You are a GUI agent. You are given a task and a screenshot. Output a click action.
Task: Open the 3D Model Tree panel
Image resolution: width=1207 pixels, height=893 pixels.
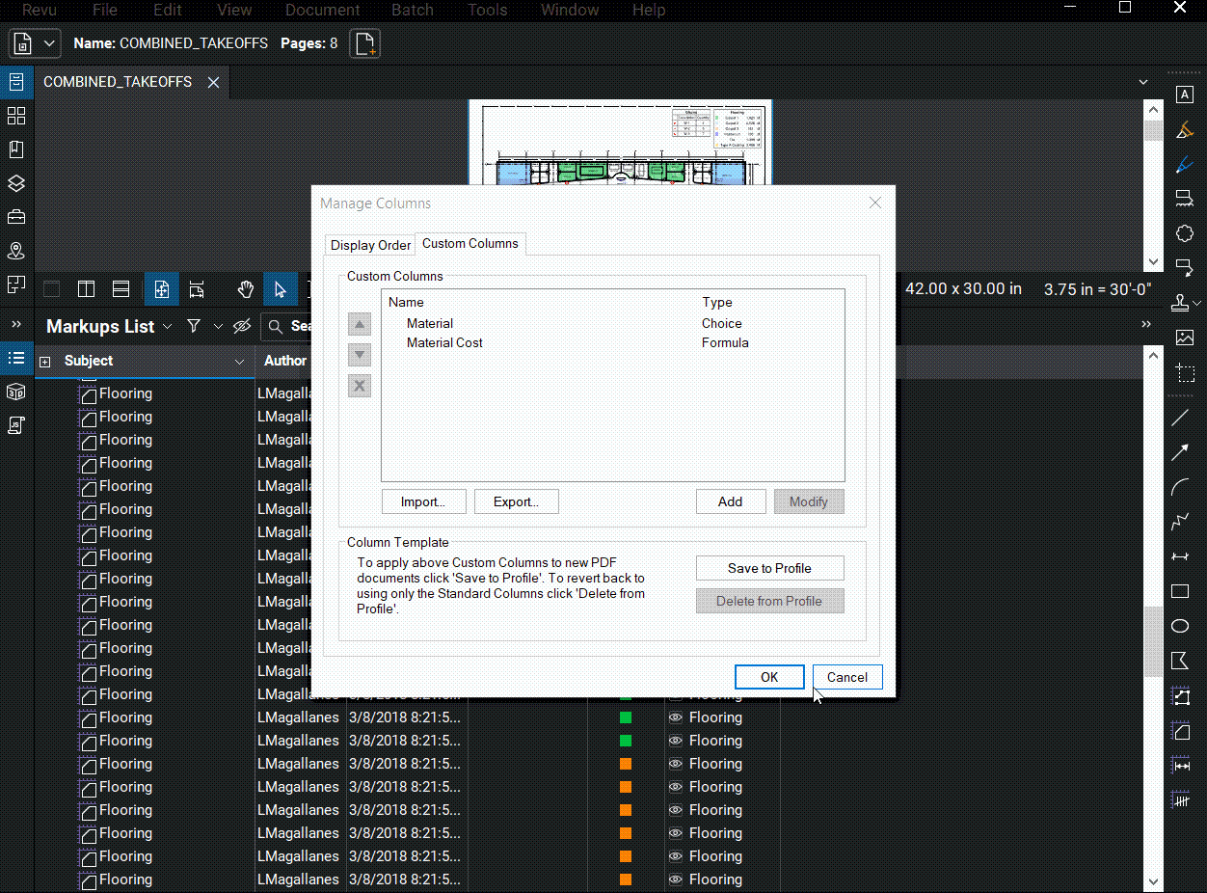[x=16, y=392]
